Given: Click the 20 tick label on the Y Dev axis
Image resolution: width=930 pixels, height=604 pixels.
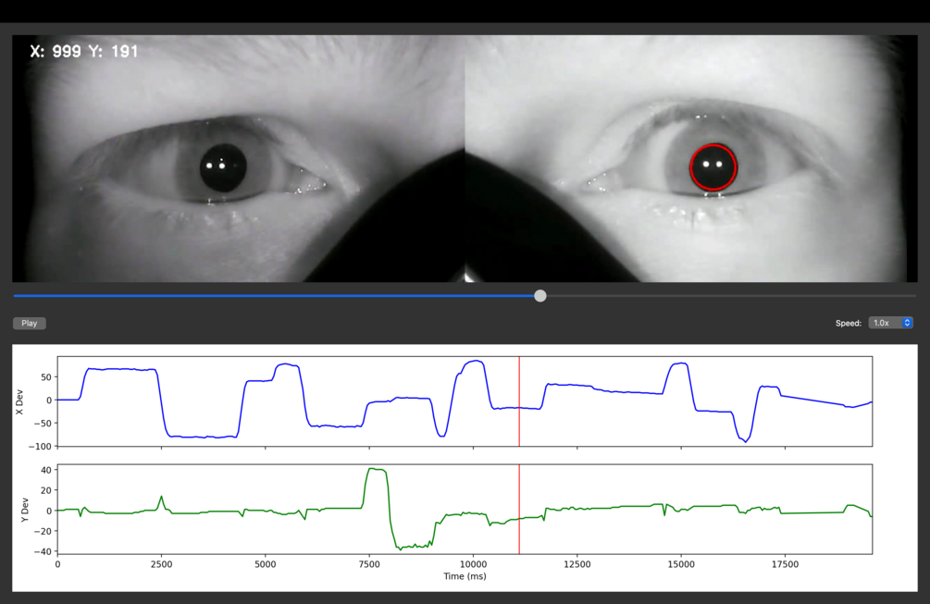Looking at the screenshot, I should [x=46, y=490].
